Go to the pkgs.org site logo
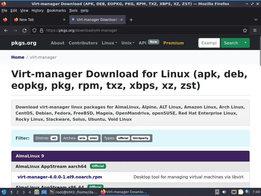The height and width of the screenshot is (196, 261). tap(24, 43)
